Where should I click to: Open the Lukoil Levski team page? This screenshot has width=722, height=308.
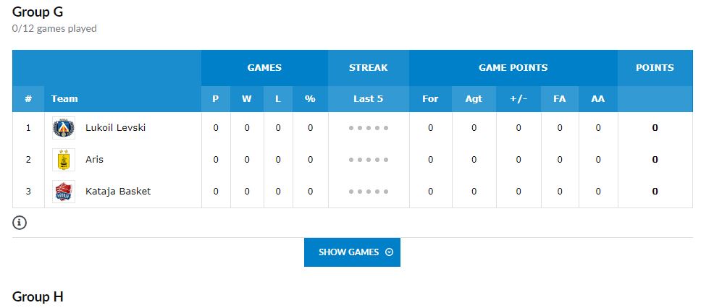tap(115, 128)
